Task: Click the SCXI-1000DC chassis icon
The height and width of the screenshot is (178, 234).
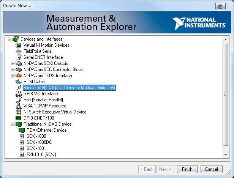Action: click(22, 142)
